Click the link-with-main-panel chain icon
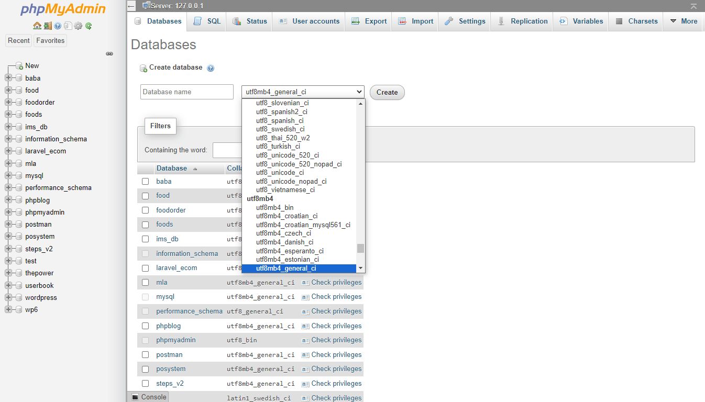 109,53
